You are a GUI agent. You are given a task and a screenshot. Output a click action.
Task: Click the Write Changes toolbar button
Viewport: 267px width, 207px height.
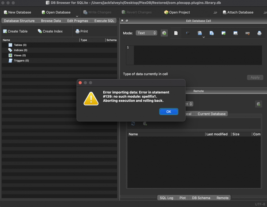pyautogui.click(x=97, y=12)
